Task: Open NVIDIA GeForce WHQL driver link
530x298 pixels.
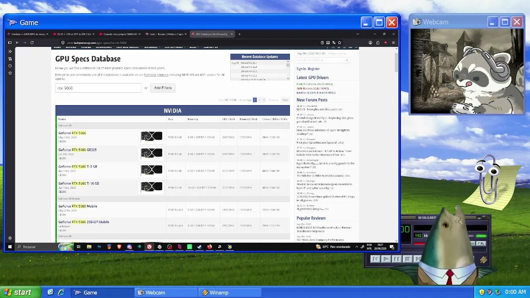Action: (315, 84)
